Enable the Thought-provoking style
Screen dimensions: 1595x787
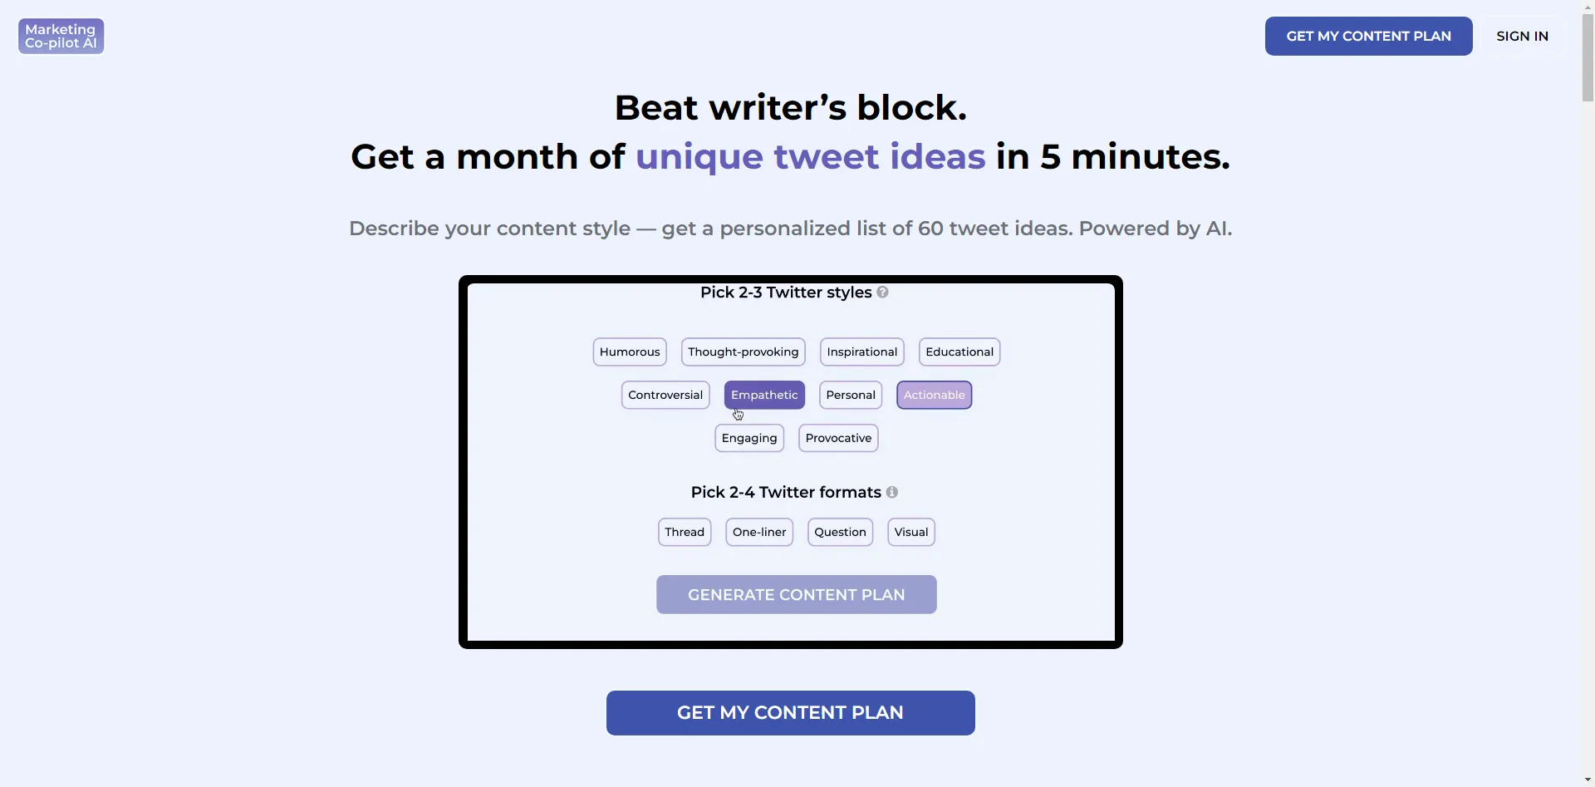(x=743, y=352)
